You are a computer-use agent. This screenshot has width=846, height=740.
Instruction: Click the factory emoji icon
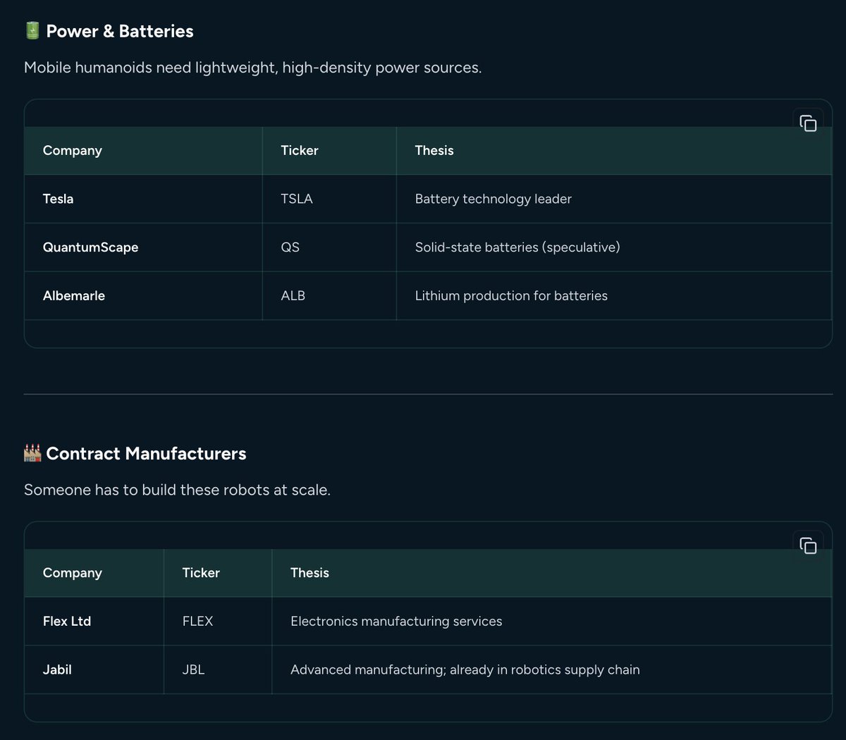32,453
